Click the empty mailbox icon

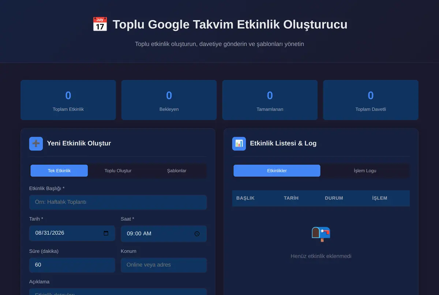pyautogui.click(x=321, y=234)
